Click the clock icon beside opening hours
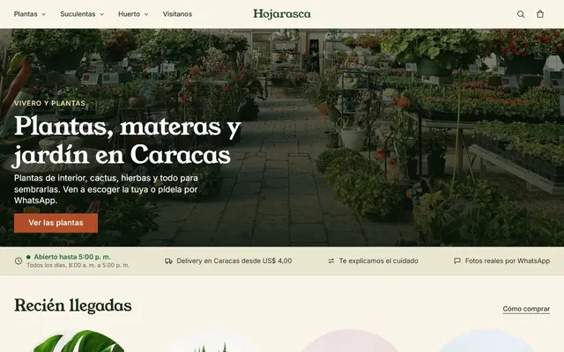 click(19, 261)
